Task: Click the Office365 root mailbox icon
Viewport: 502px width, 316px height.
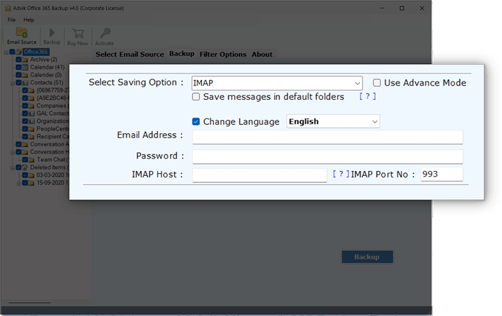Action: pyautogui.click(x=19, y=52)
